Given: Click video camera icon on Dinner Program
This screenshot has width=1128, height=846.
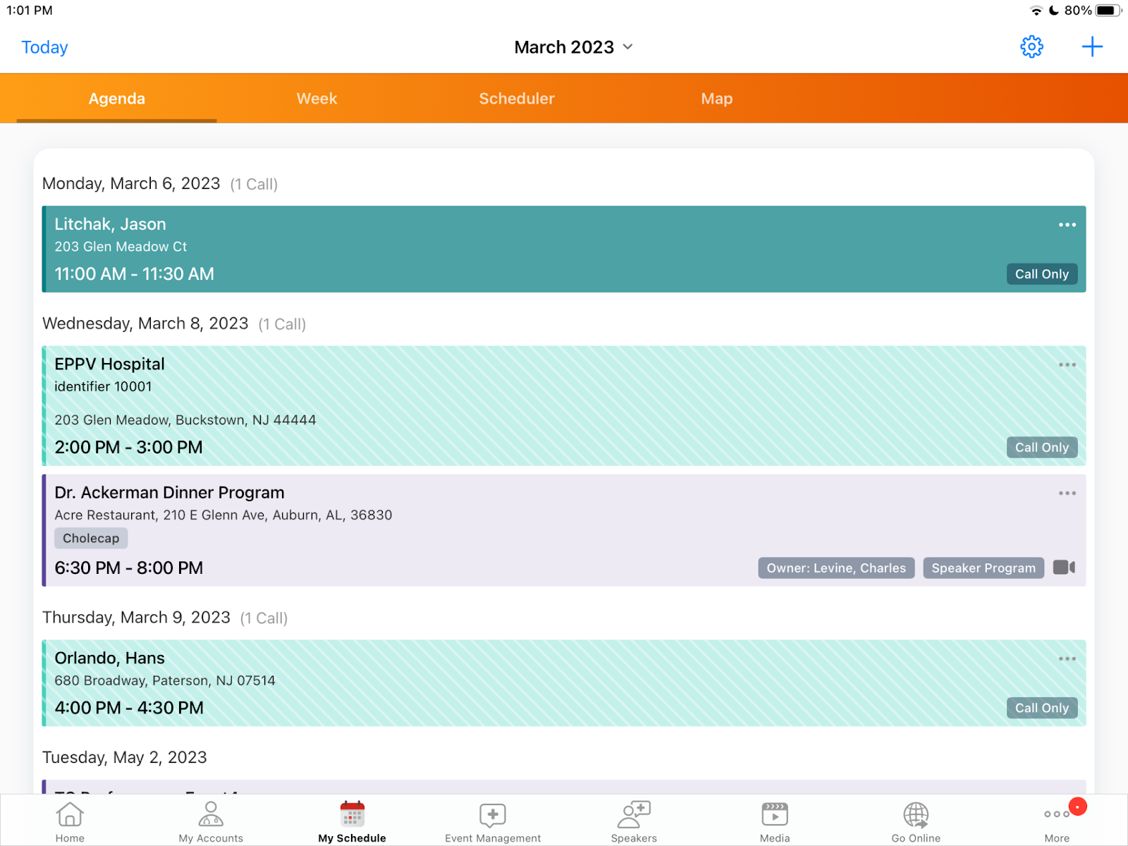Looking at the screenshot, I should point(1064,568).
